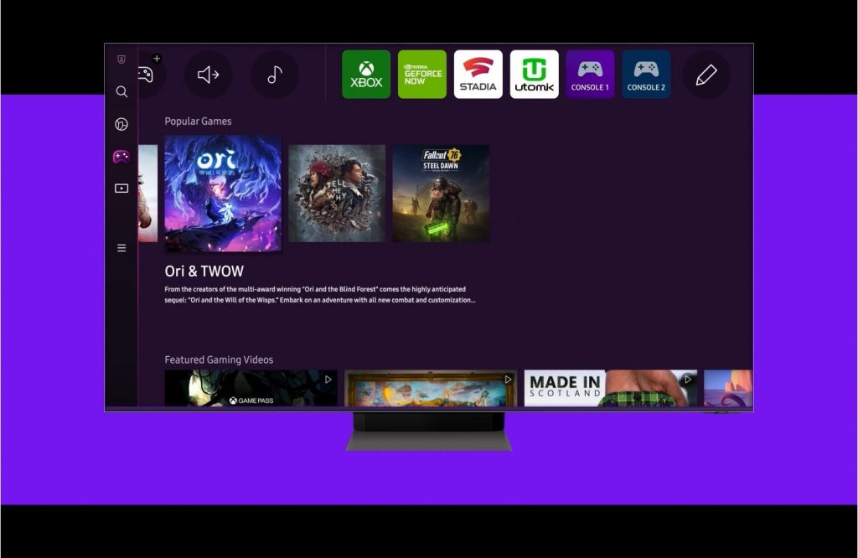Expand the sidebar hamburger menu

click(121, 248)
